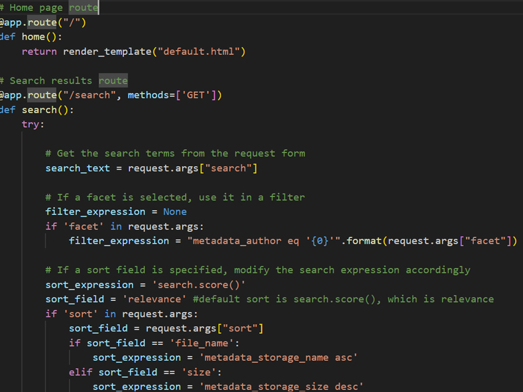
Task: Click the line "if sort_field == 'file_name':"
Action: coord(154,343)
